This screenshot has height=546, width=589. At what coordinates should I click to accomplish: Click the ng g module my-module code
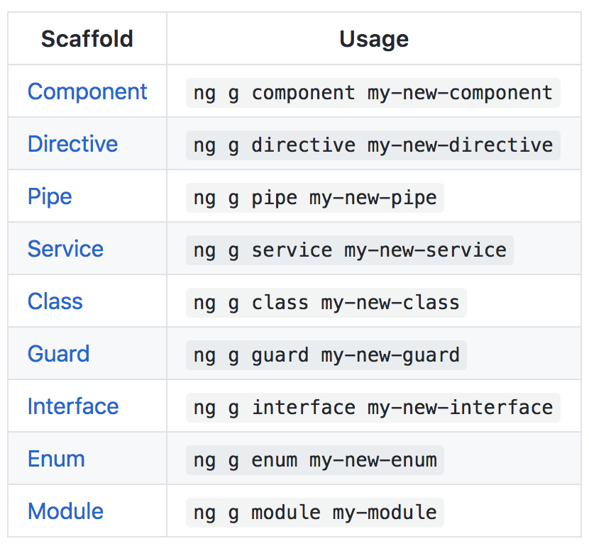coord(315,513)
